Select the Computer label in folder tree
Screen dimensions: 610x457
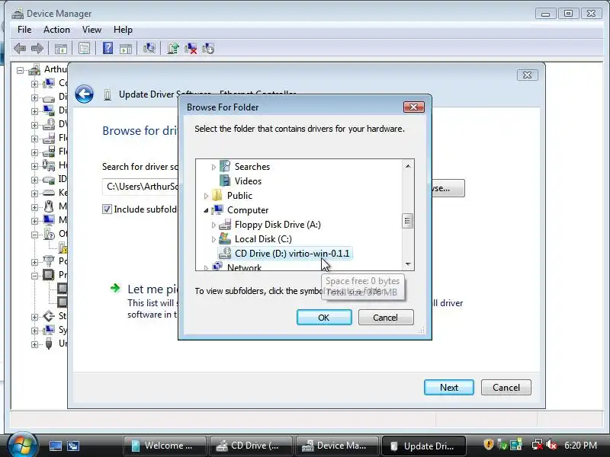tap(248, 210)
